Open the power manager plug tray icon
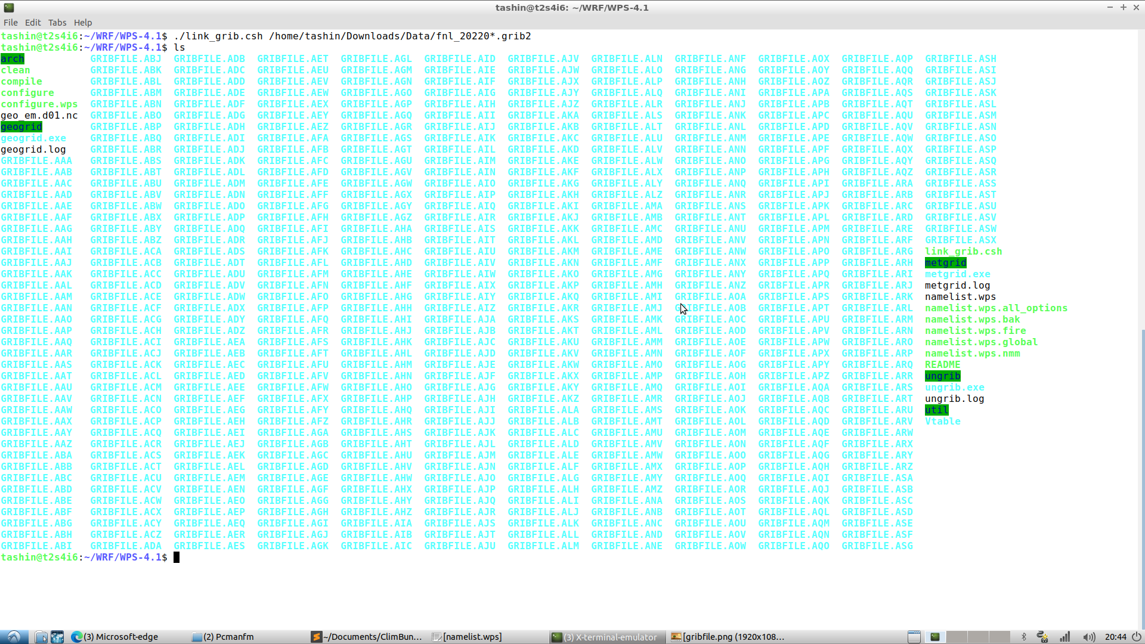 click(1042, 637)
